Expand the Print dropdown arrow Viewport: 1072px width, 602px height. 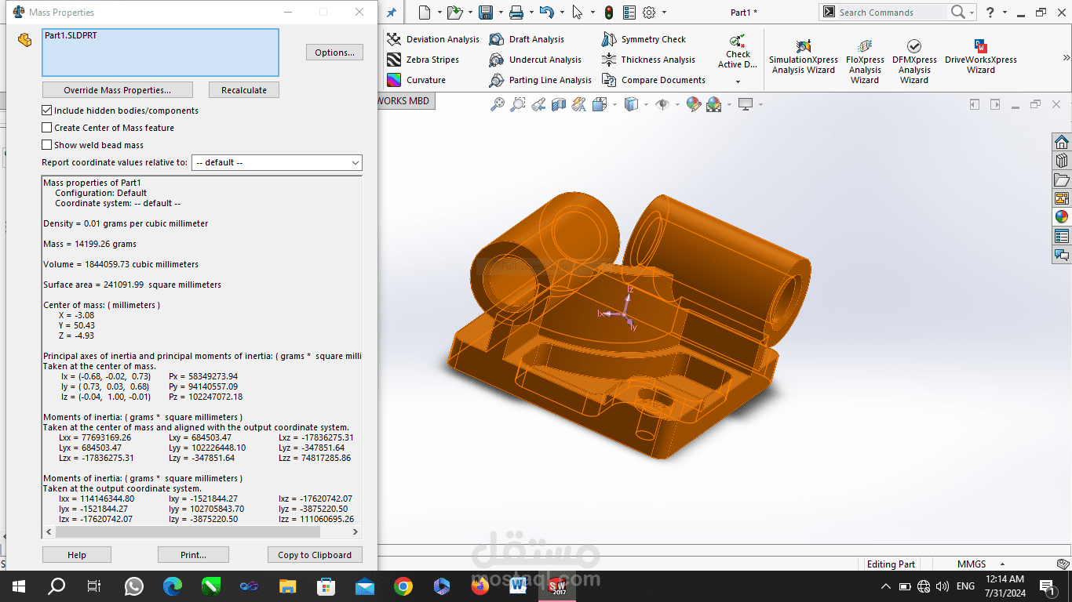531,13
